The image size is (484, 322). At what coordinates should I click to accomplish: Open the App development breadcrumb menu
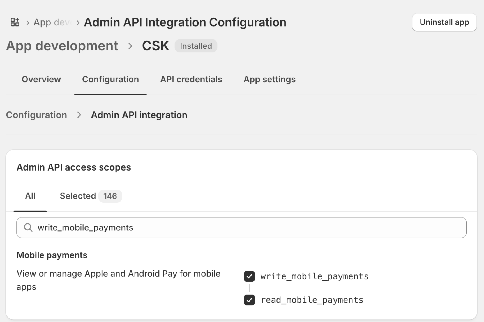tap(62, 46)
